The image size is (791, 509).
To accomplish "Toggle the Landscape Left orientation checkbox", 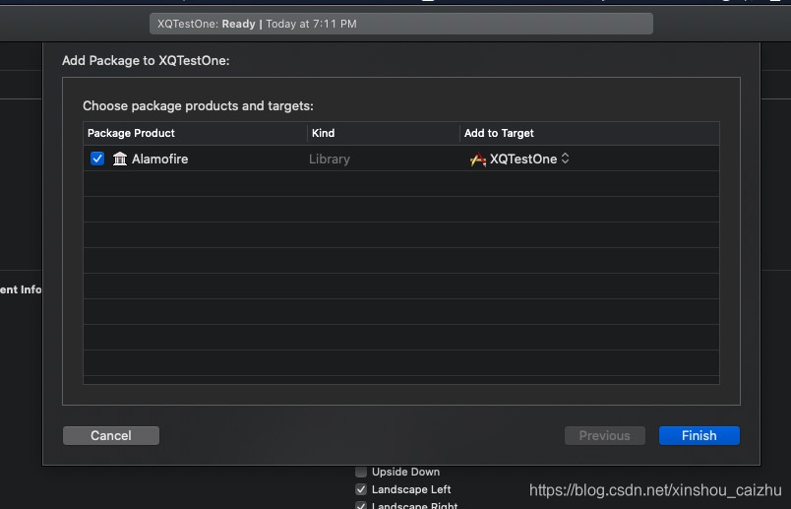I will (361, 489).
